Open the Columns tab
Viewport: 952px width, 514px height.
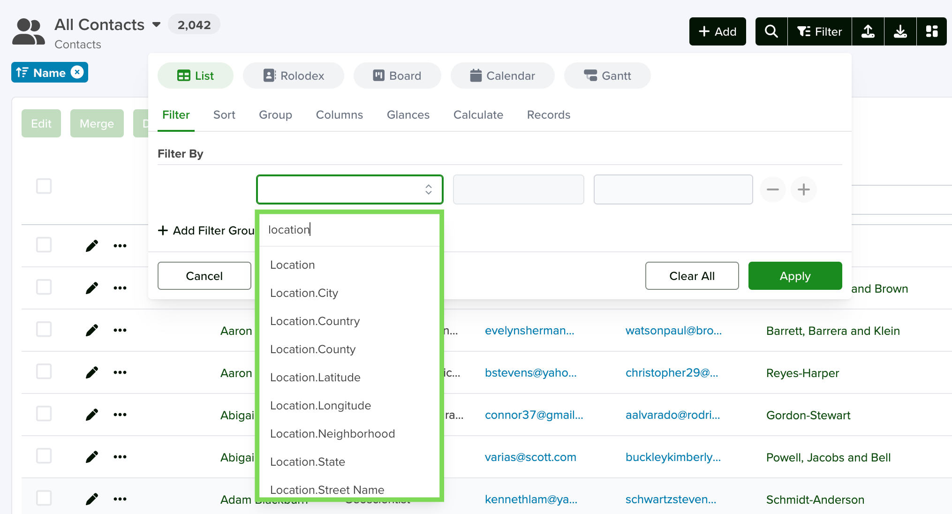[340, 115]
